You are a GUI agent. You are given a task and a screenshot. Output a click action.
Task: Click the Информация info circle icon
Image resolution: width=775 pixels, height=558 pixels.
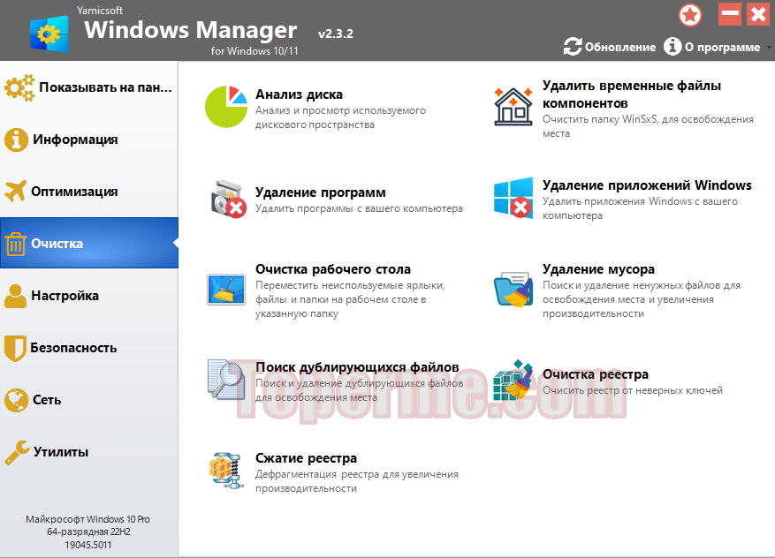pos(16,139)
